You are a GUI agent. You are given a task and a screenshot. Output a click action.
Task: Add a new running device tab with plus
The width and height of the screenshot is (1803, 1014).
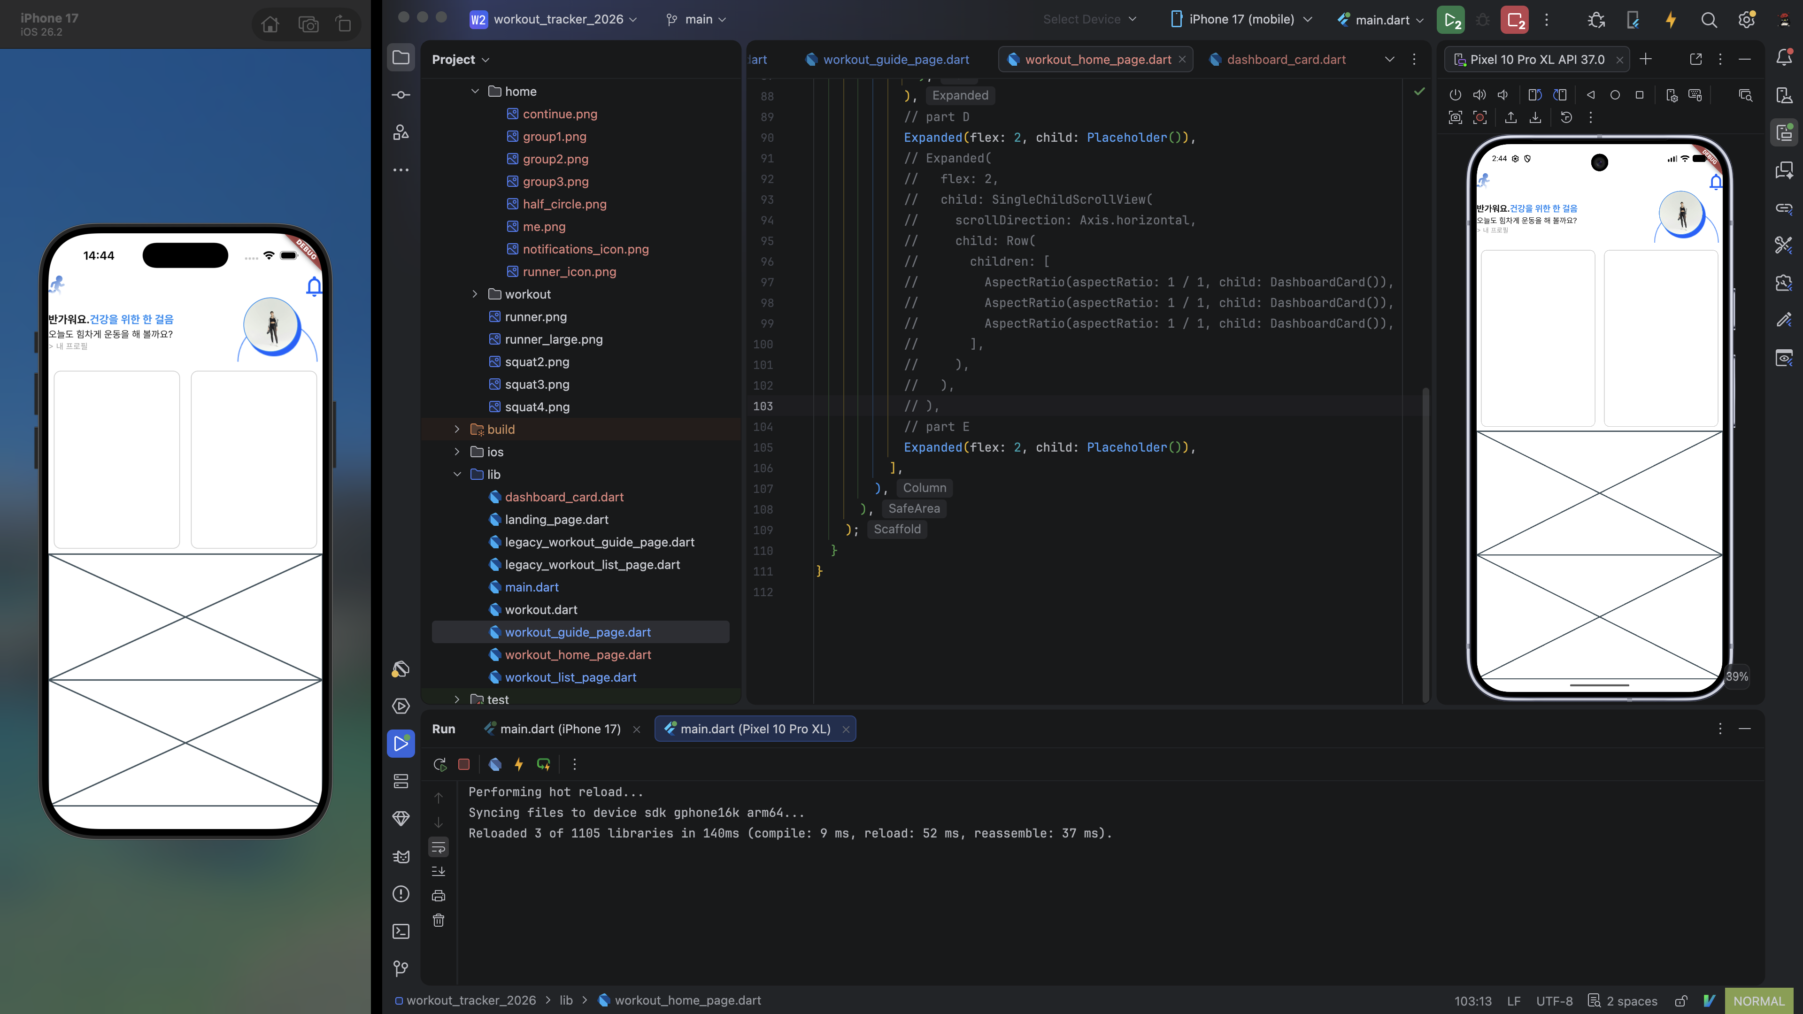(x=1646, y=59)
